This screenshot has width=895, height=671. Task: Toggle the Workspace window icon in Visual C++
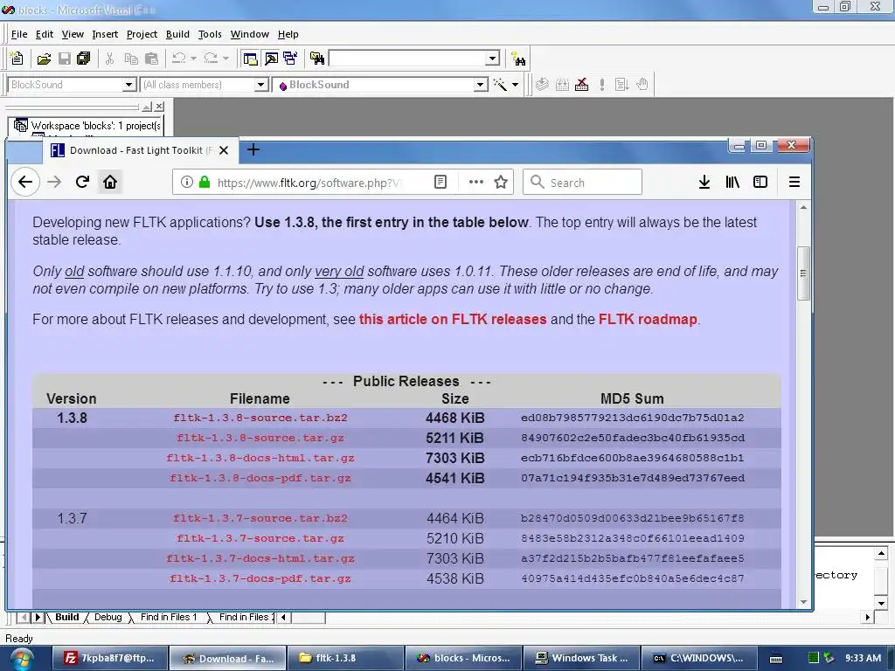tap(250, 59)
